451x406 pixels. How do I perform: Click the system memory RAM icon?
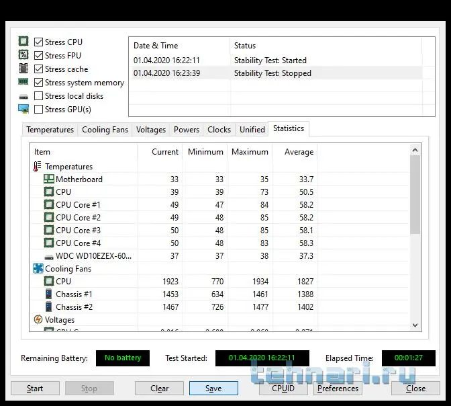pos(23,82)
